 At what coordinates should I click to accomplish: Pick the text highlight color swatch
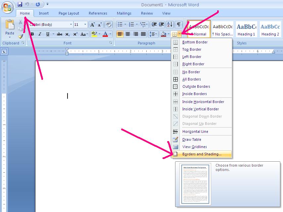tap(94, 34)
